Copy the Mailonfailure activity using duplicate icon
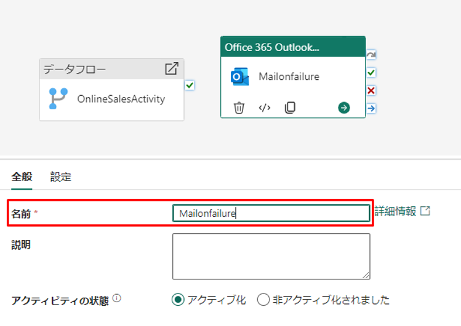461x326 pixels. (290, 108)
